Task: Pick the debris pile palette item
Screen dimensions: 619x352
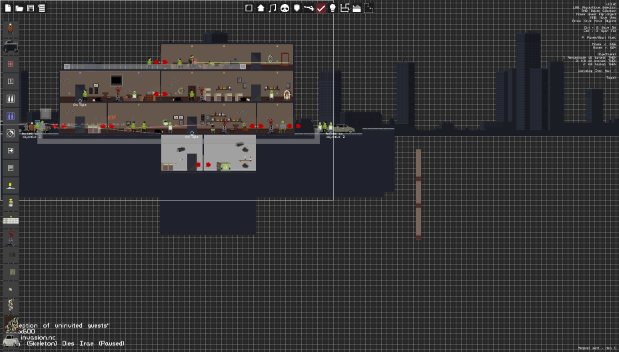Action: point(11,325)
